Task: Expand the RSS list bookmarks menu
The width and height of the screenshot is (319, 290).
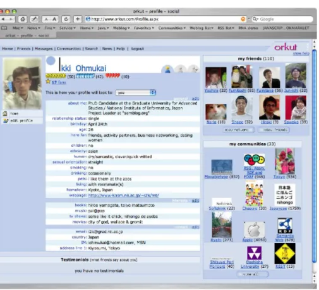Action: 226,28
